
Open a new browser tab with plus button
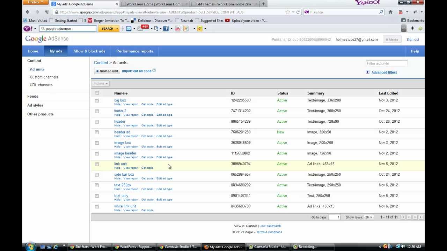(x=263, y=4)
